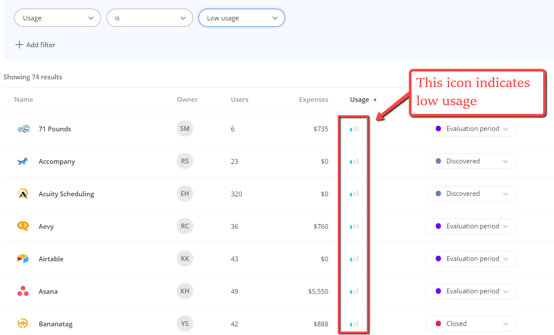Open Aevy Evaluation period status dropdown
554x335 pixels.
[472, 226]
